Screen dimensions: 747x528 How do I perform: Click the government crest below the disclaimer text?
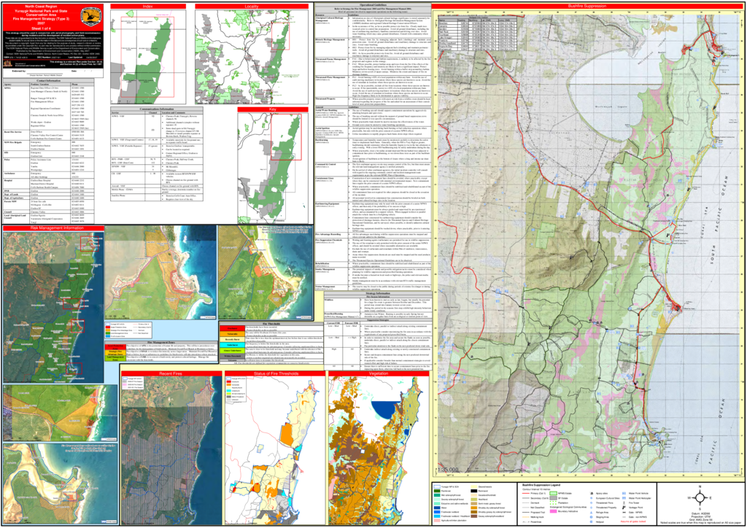(8, 63)
